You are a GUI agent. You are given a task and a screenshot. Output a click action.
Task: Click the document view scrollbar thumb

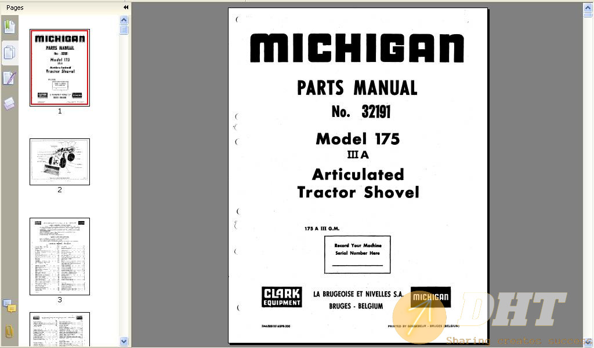(588, 15)
